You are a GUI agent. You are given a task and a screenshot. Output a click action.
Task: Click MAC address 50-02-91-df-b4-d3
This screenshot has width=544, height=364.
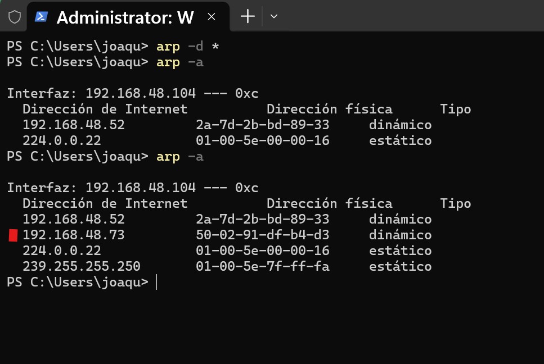pyautogui.click(x=262, y=235)
